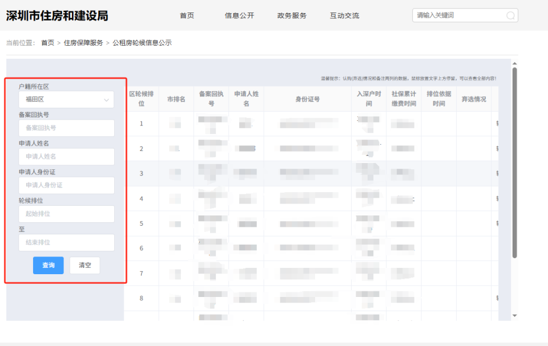The image size is (548, 346).
Task: Click the 弃选情况 column header
Action: tap(474, 99)
